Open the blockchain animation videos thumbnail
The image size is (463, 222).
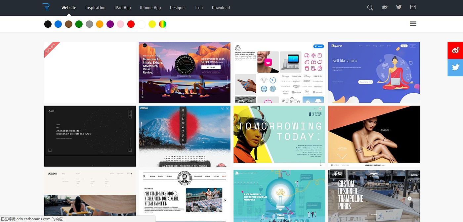(90, 136)
